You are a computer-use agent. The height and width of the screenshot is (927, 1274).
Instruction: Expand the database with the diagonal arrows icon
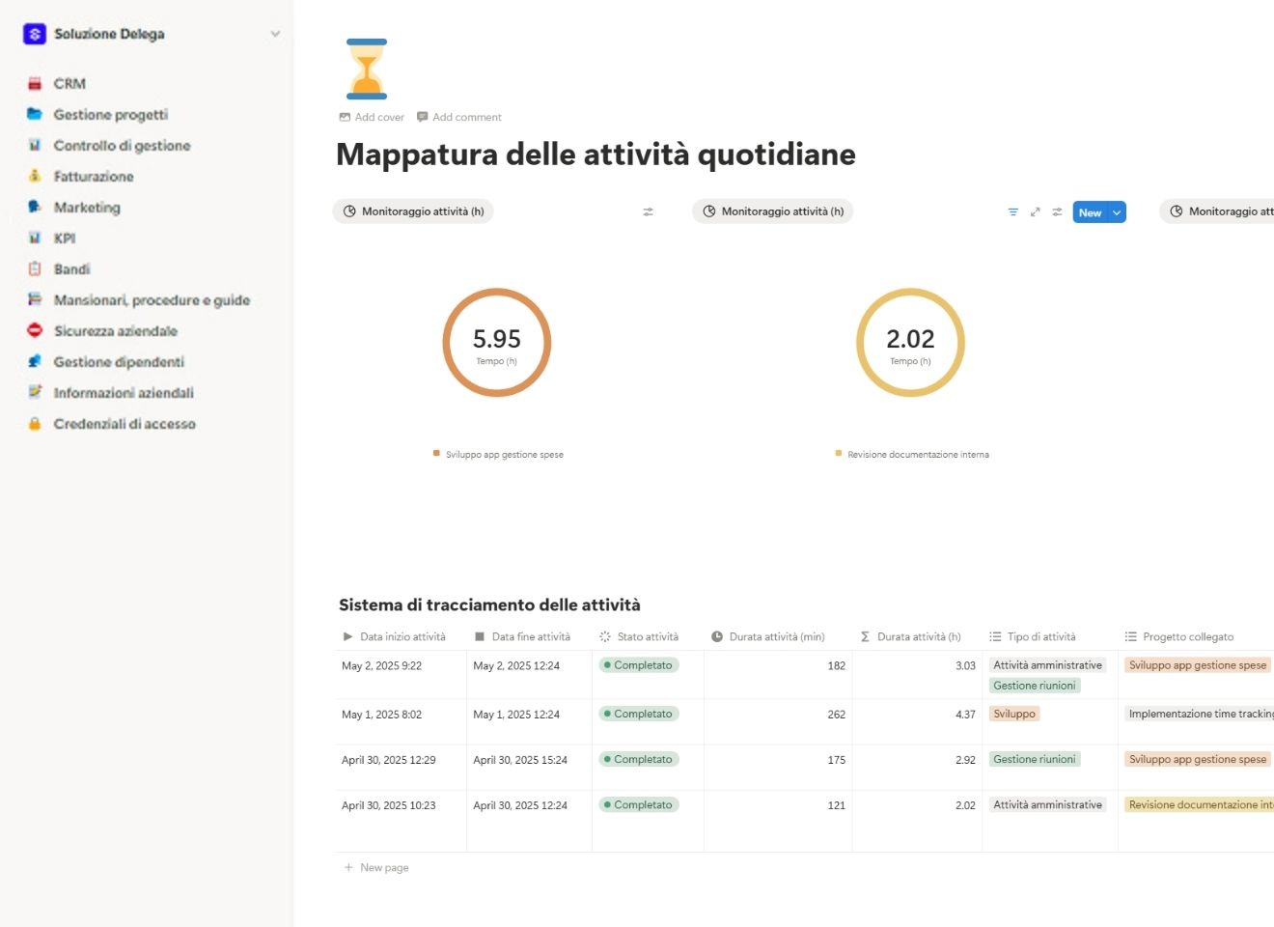[x=1035, y=211]
